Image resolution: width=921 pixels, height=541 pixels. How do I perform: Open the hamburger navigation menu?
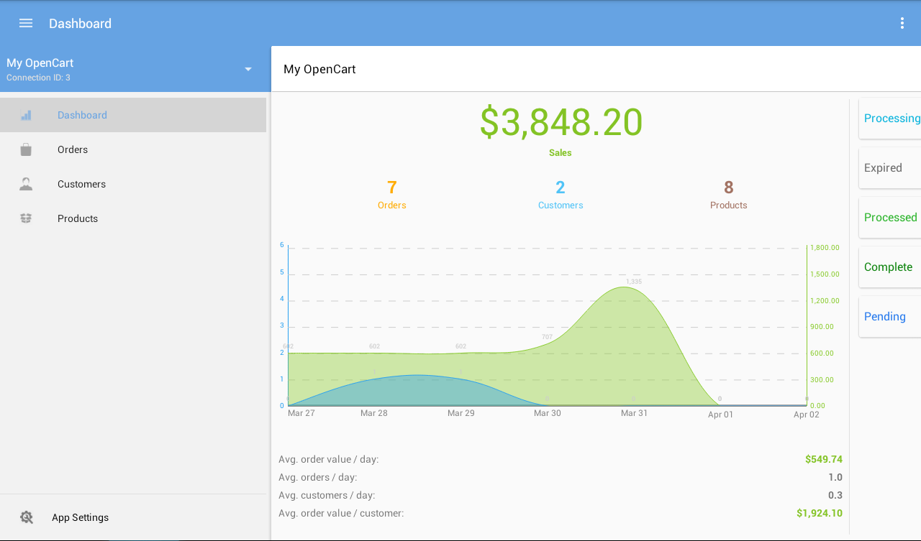pyautogui.click(x=26, y=23)
